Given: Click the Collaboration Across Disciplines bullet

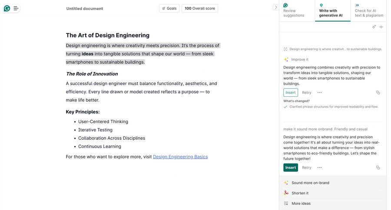Looking at the screenshot, I should 112,138.
